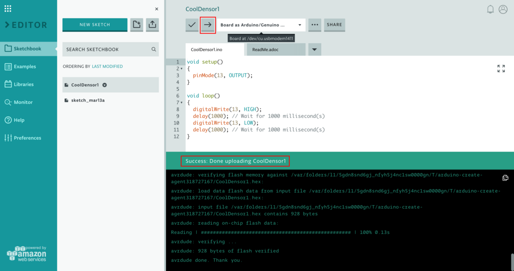Open the more options ellipsis menu
The width and height of the screenshot is (514, 271).
315,25
